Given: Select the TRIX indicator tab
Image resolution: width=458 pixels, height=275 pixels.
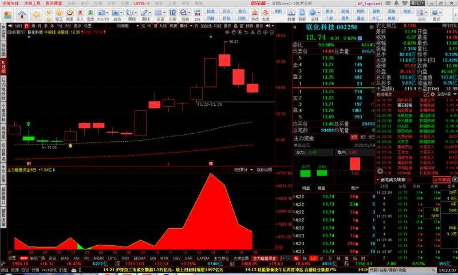Looking at the screenshot, I should 125,258.
